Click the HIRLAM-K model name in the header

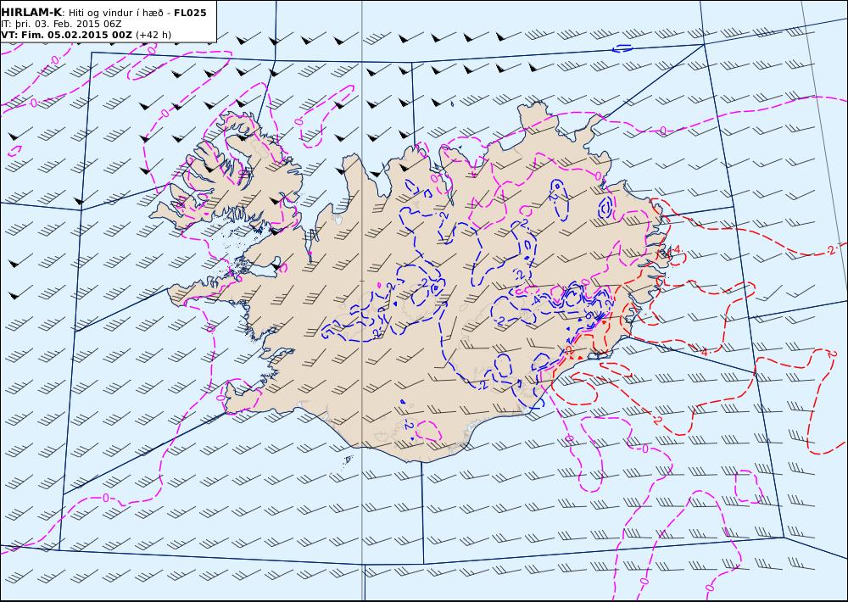click(32, 13)
